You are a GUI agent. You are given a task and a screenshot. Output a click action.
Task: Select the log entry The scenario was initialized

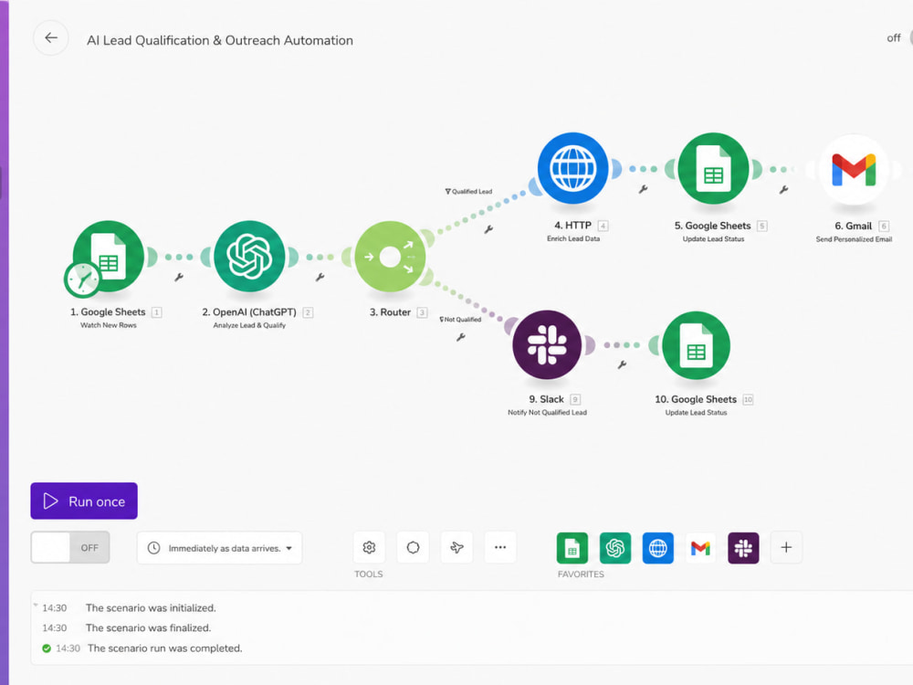pyautogui.click(x=151, y=607)
